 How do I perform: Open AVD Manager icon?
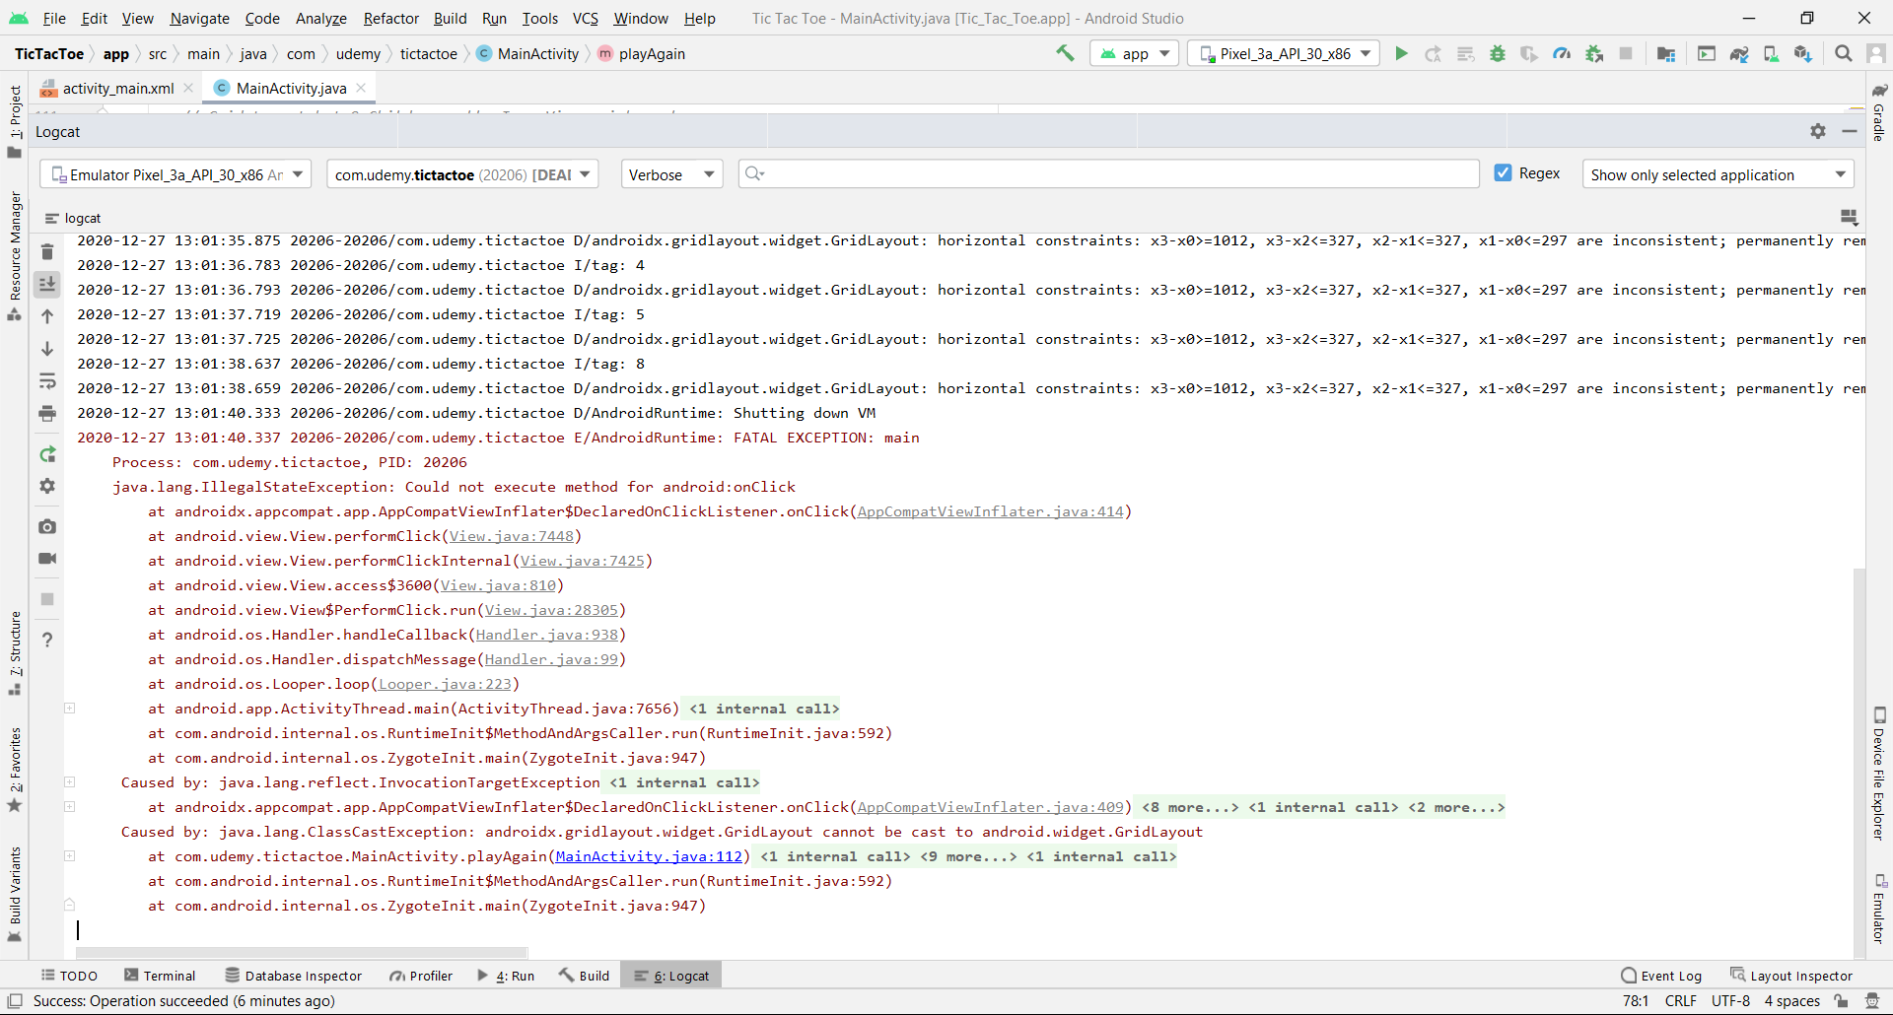[1771, 53]
